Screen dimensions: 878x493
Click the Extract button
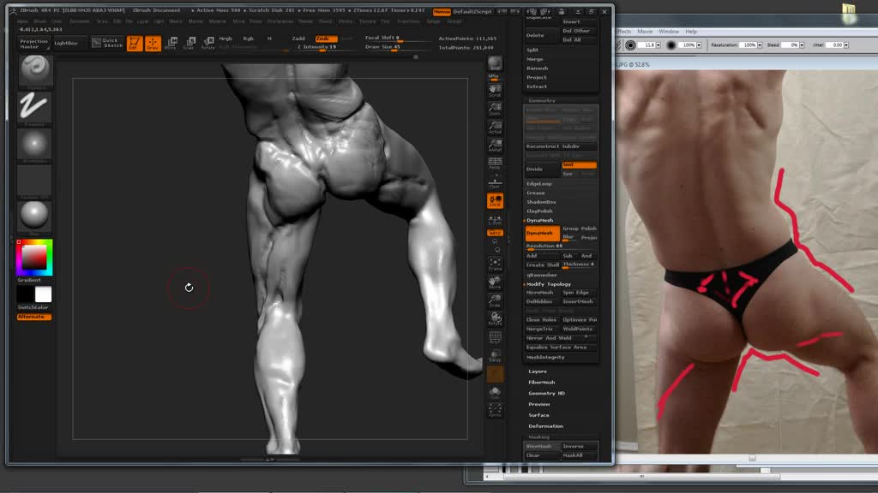[537, 86]
